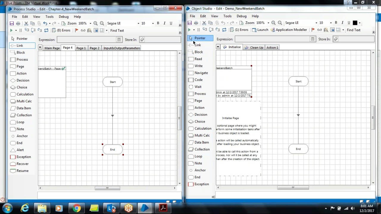Select the Alert stage in Process Studio
Image resolution: width=381 pixels, height=214 pixels.
(17, 150)
